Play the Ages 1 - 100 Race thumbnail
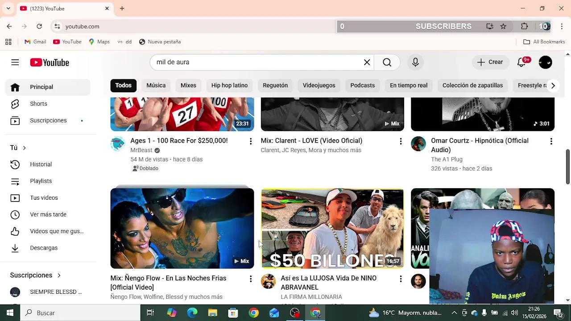Viewport: 571px width, 321px height. tap(182, 115)
